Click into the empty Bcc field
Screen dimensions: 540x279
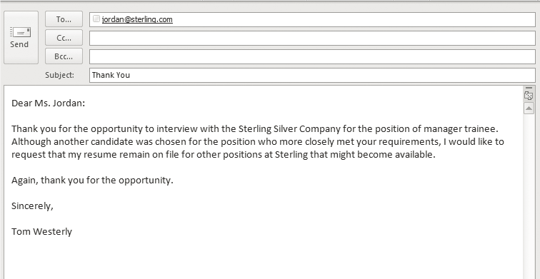click(x=312, y=57)
